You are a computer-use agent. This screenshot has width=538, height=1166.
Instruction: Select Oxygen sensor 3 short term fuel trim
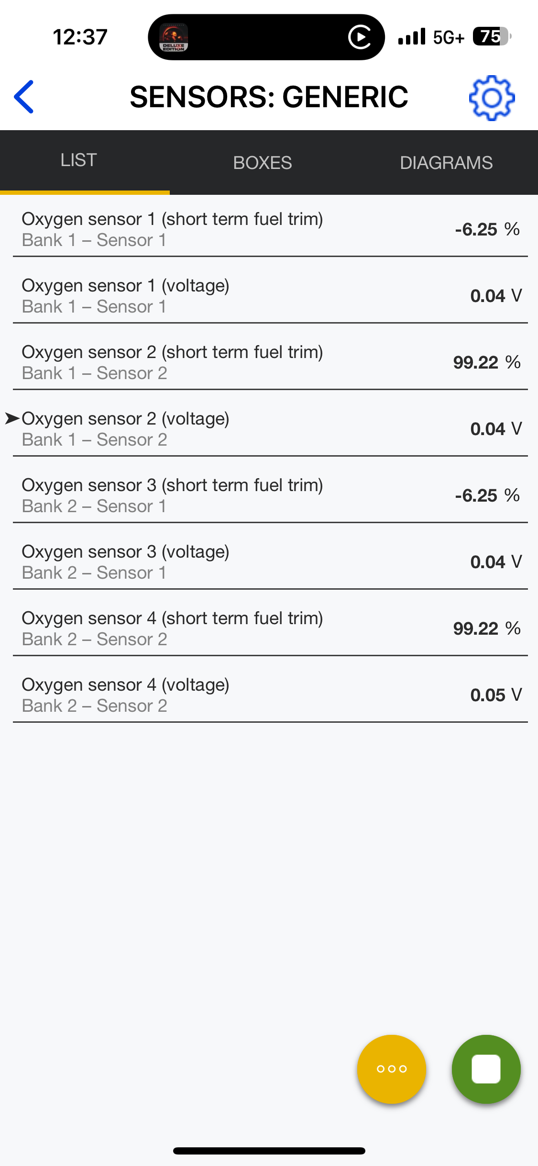(269, 495)
